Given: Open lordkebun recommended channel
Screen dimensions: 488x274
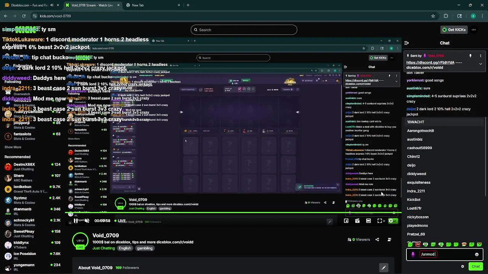Looking at the screenshot, I should click(x=32, y=189).
